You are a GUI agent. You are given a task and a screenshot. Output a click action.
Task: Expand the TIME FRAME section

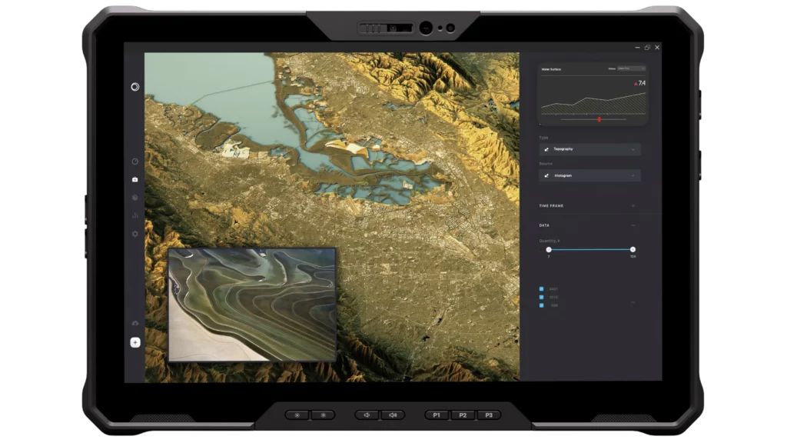click(x=633, y=206)
